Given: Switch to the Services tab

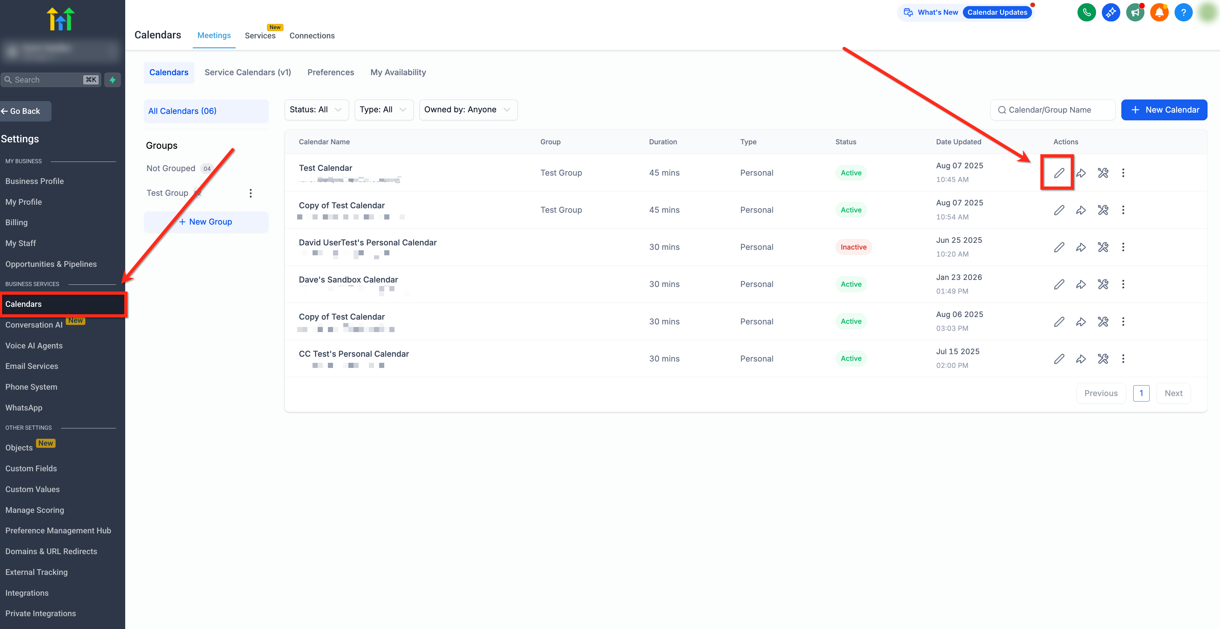Looking at the screenshot, I should tap(260, 36).
